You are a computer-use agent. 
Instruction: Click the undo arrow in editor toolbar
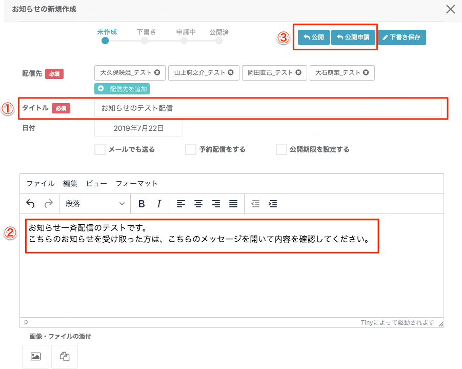tap(30, 204)
